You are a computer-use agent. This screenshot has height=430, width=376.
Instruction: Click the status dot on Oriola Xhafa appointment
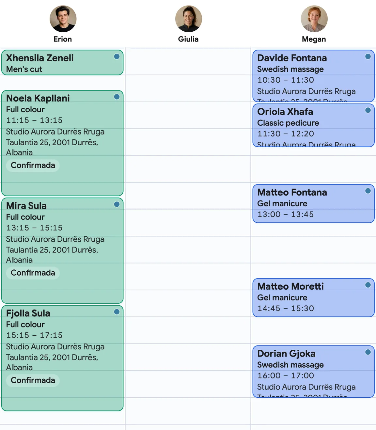[x=368, y=110]
